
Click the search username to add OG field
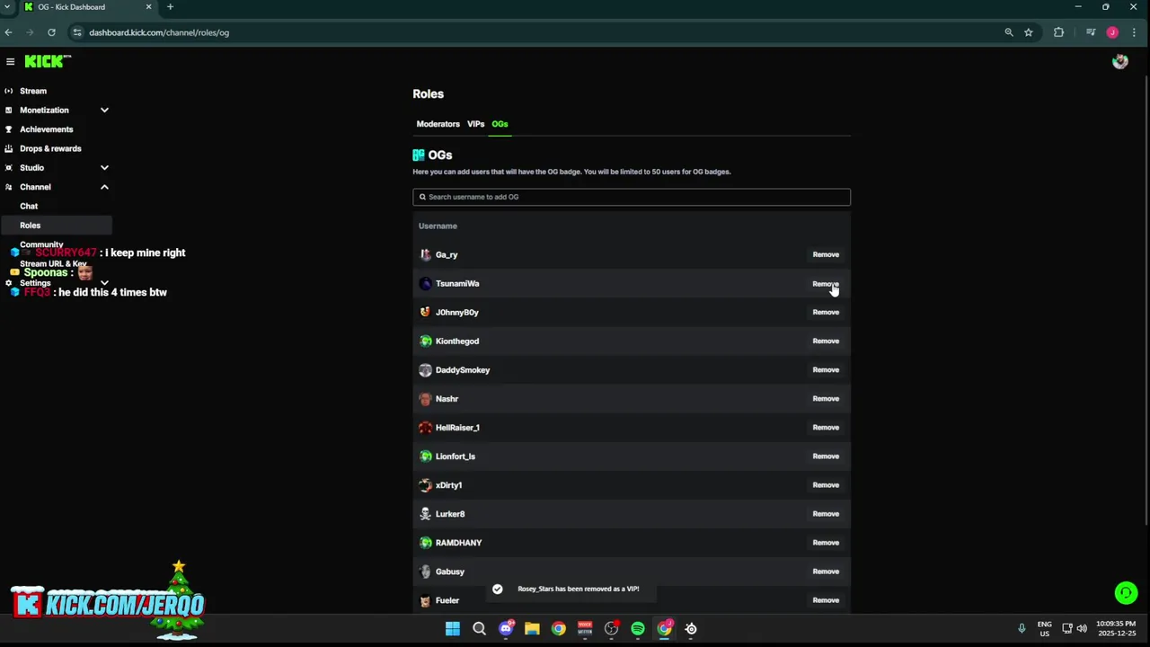click(x=632, y=197)
